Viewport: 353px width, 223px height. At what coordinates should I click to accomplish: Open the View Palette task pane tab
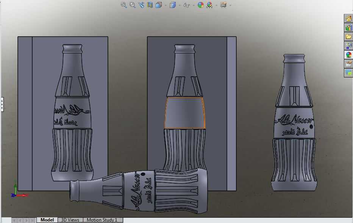pyautogui.click(x=348, y=46)
